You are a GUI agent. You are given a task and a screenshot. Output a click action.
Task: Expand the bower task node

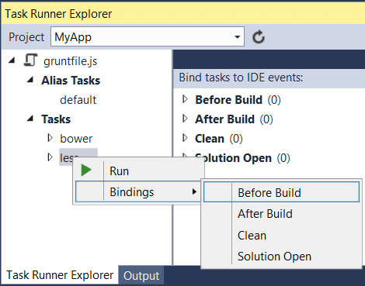pos(50,138)
